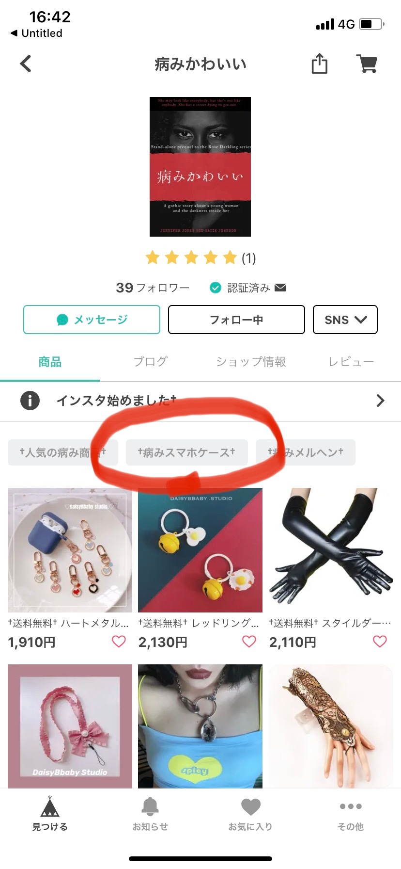Image resolution: width=401 pixels, height=869 pixels.
Task: Open the shopping cart icon
Action: point(367,64)
